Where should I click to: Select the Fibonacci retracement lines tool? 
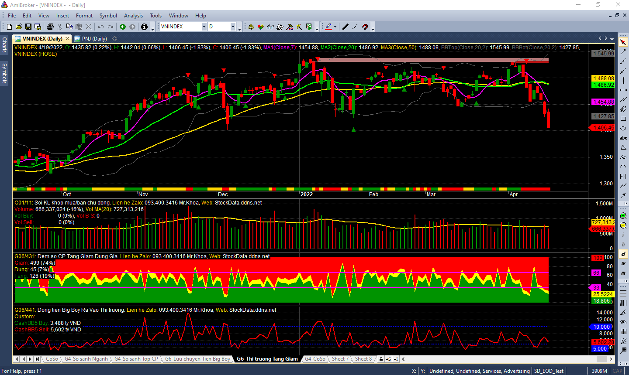tap(623, 293)
